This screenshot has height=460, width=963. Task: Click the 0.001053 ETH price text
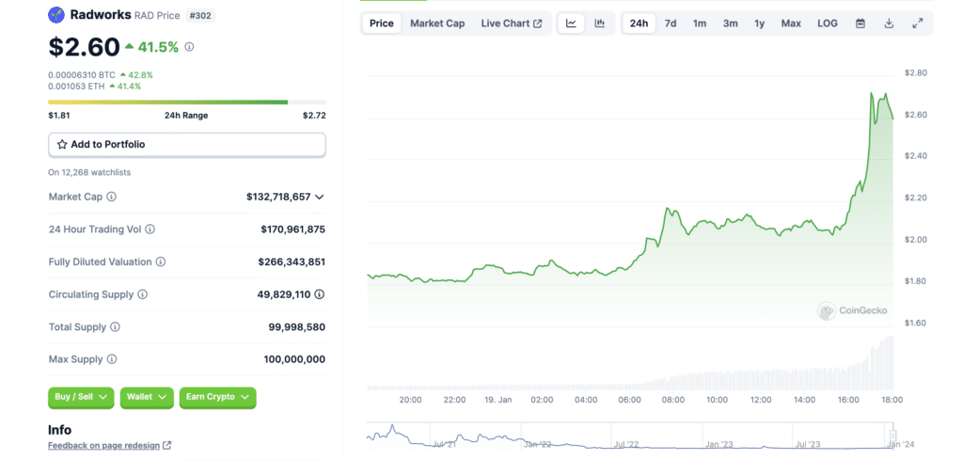(x=77, y=86)
